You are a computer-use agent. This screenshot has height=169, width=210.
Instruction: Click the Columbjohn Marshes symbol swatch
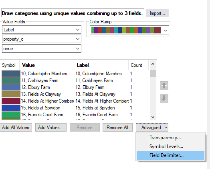point(11,74)
